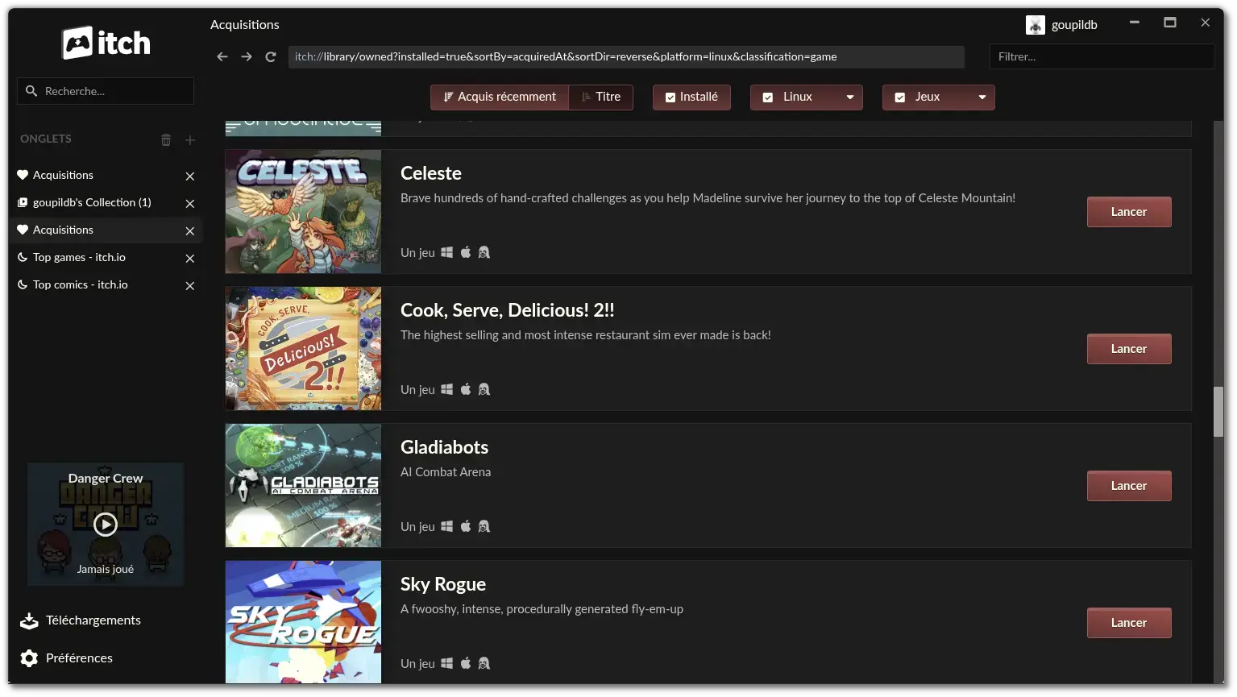1237x697 pixels.
Task: Click the Windows icon on Cook, Serve, Delicious
Action: (446, 389)
